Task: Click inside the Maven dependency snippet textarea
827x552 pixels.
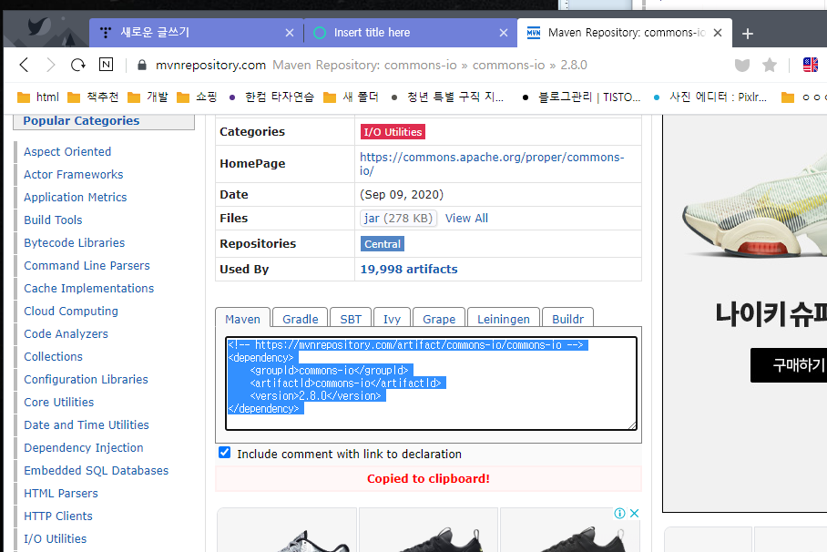Action: [431, 383]
